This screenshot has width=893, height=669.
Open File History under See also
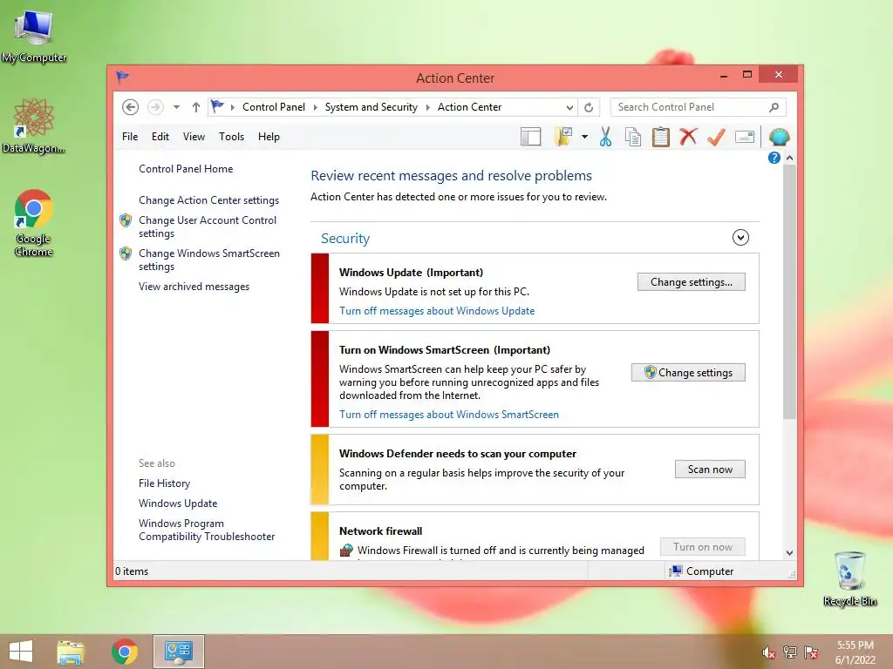[x=164, y=483]
